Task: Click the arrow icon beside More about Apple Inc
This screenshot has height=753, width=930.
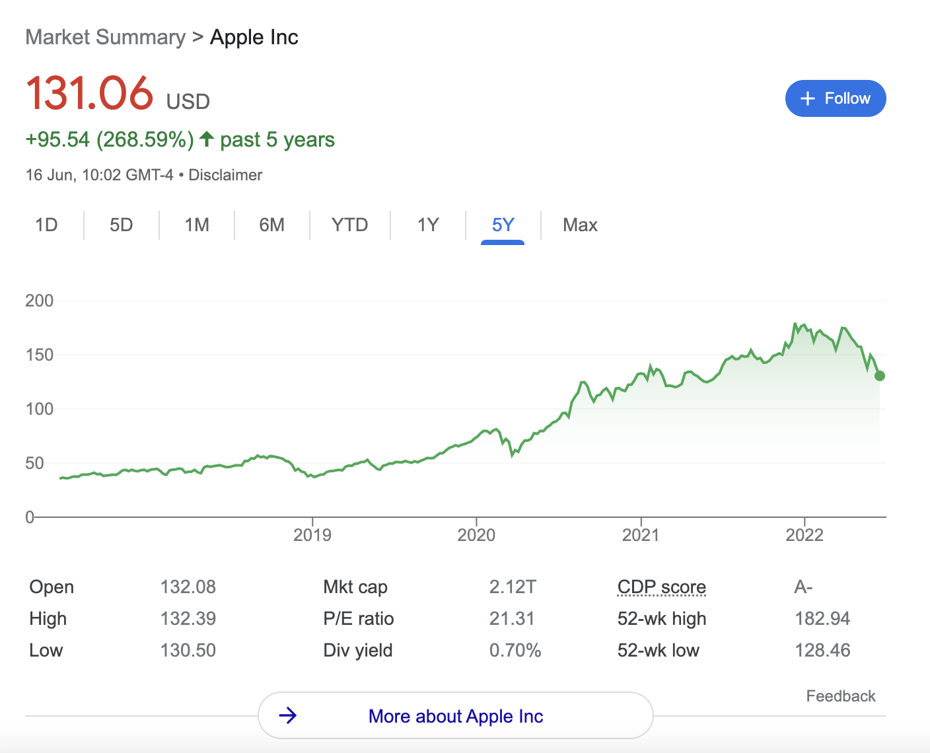Action: tap(288, 715)
